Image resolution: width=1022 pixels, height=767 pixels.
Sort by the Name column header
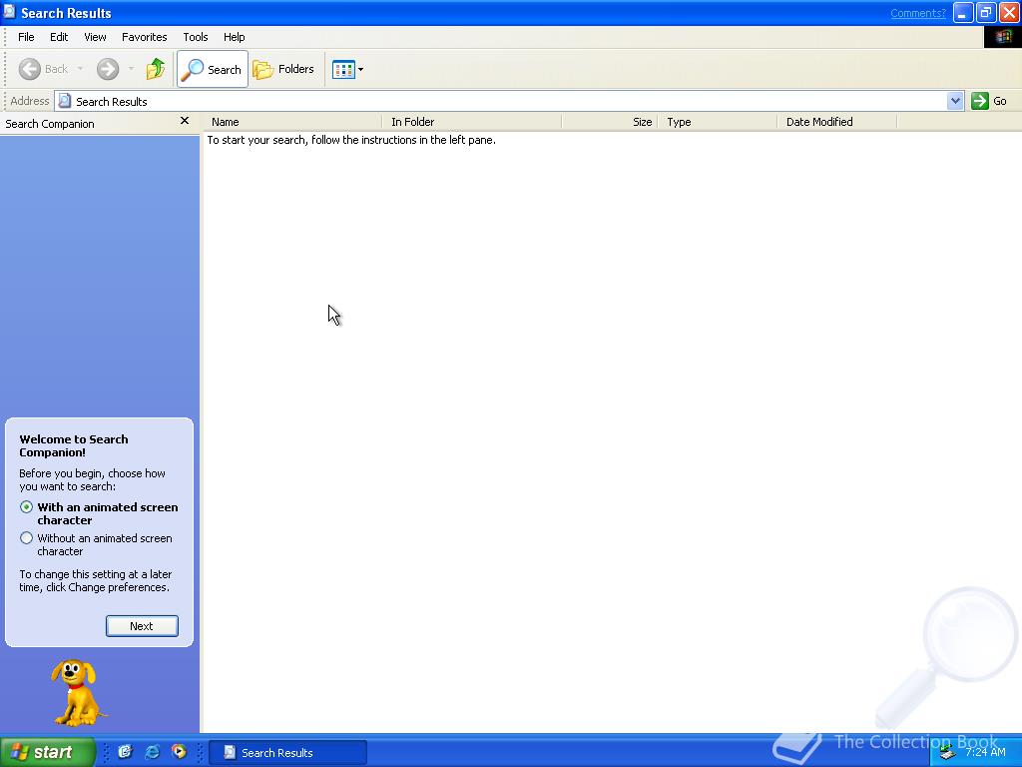point(292,122)
